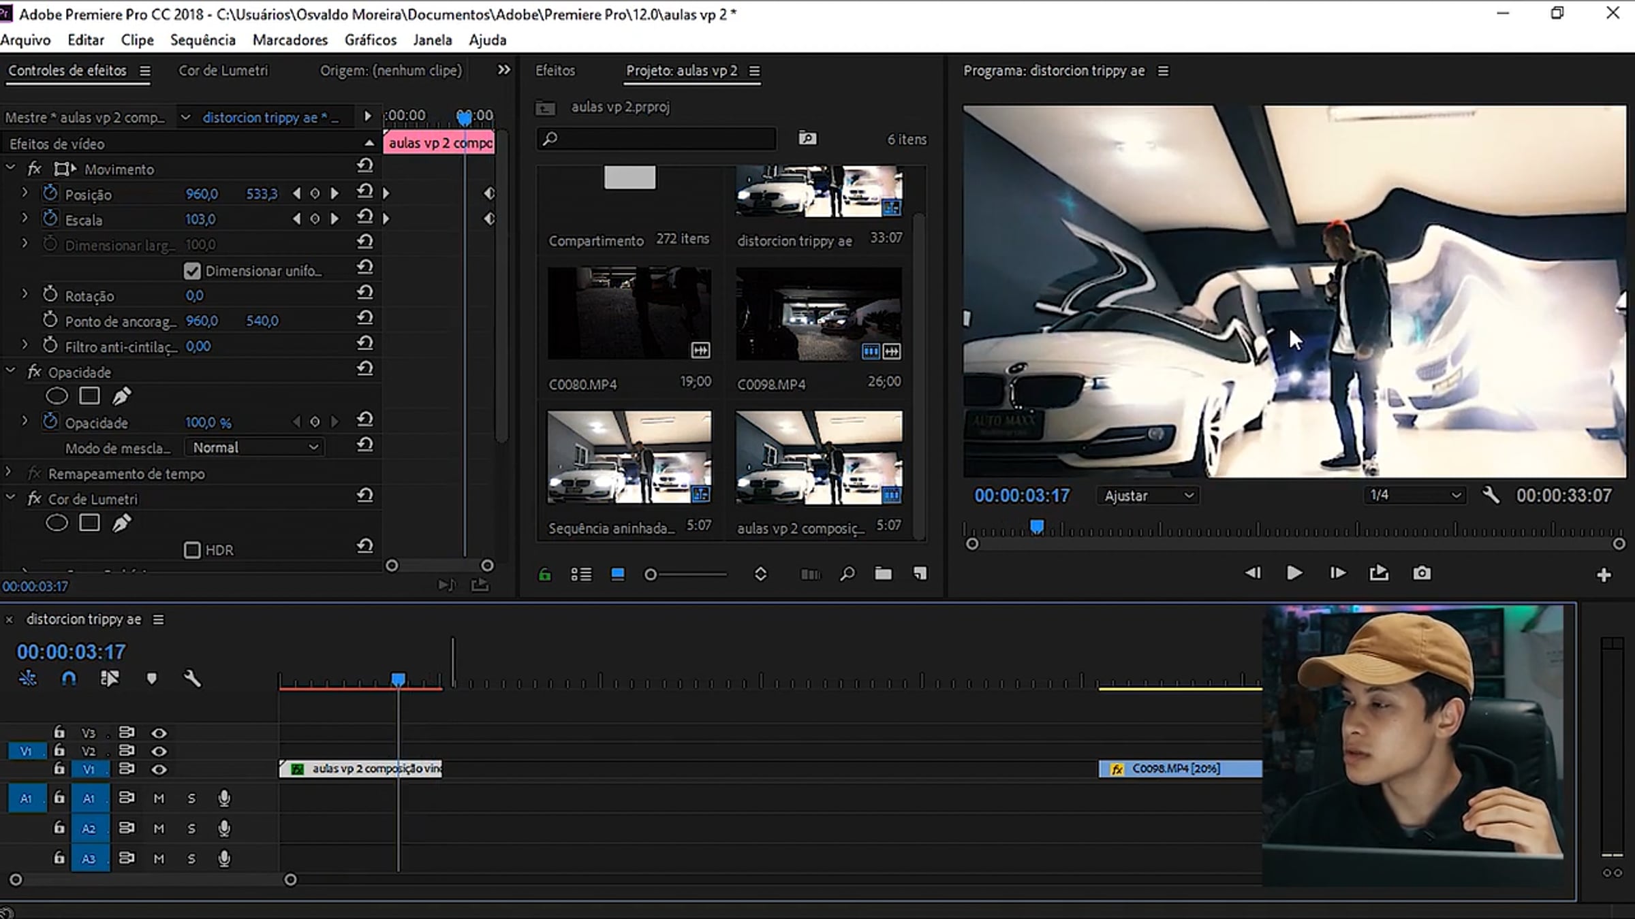Open Program monitor settings wrench
The height and width of the screenshot is (919, 1635).
pos(1491,496)
